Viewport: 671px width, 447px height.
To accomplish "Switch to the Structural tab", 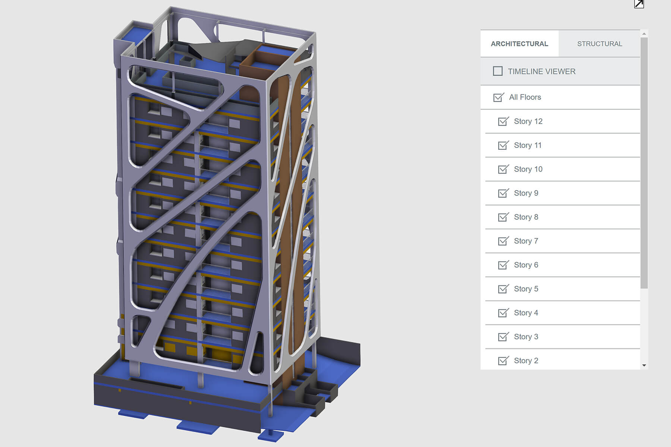I will (599, 44).
